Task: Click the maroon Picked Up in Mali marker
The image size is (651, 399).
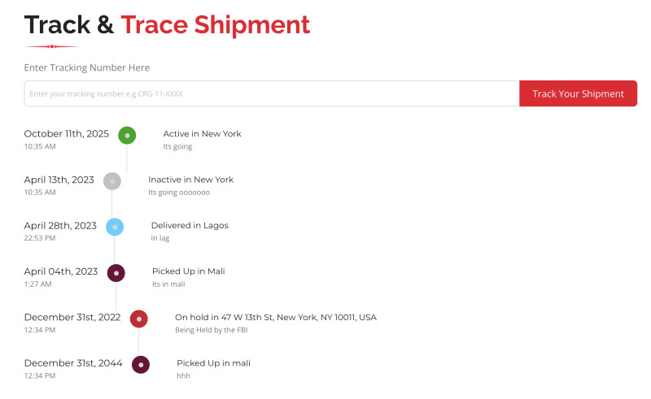Action: click(116, 273)
